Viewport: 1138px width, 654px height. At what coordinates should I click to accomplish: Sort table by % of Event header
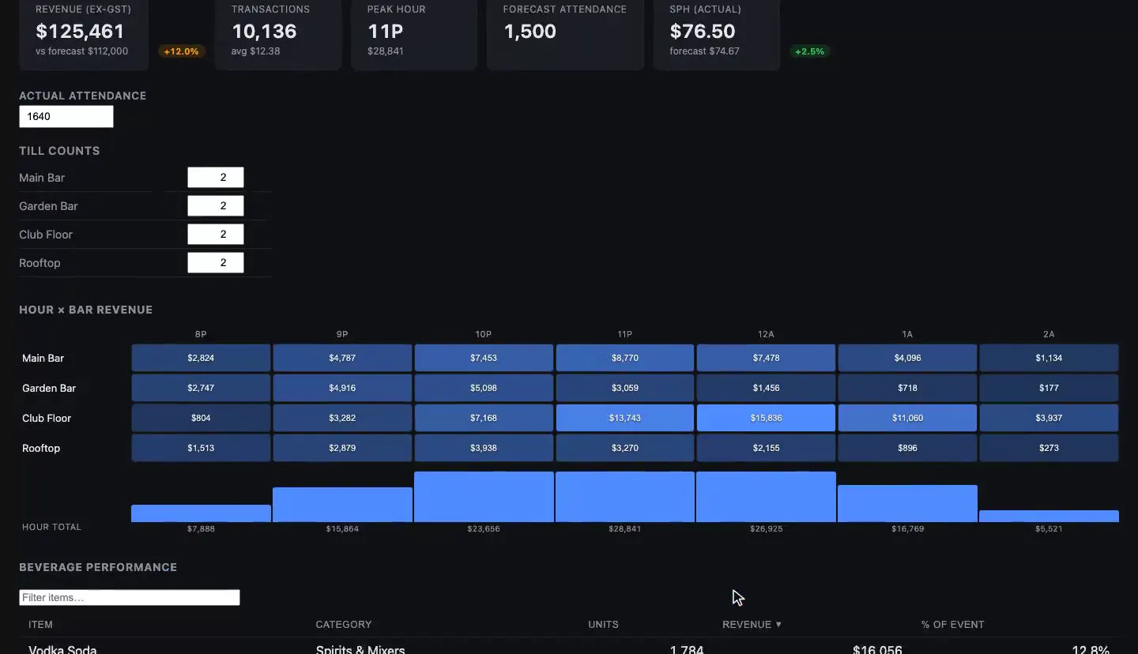952,625
